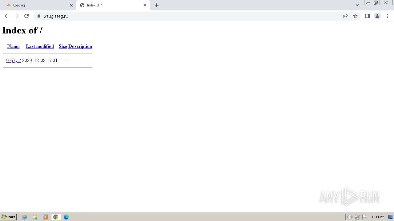Open Windows Media Player from taskbar
Viewport: 394px width, 221px height.
(x=45, y=217)
